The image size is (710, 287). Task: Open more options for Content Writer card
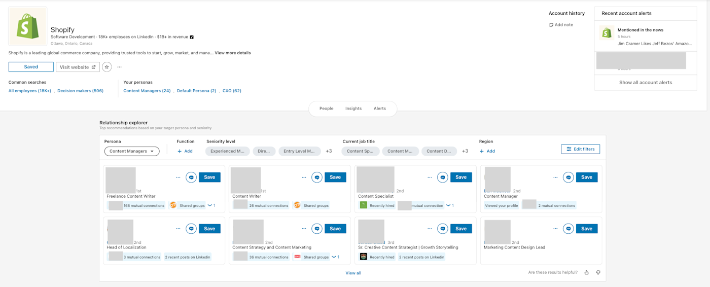tap(304, 177)
